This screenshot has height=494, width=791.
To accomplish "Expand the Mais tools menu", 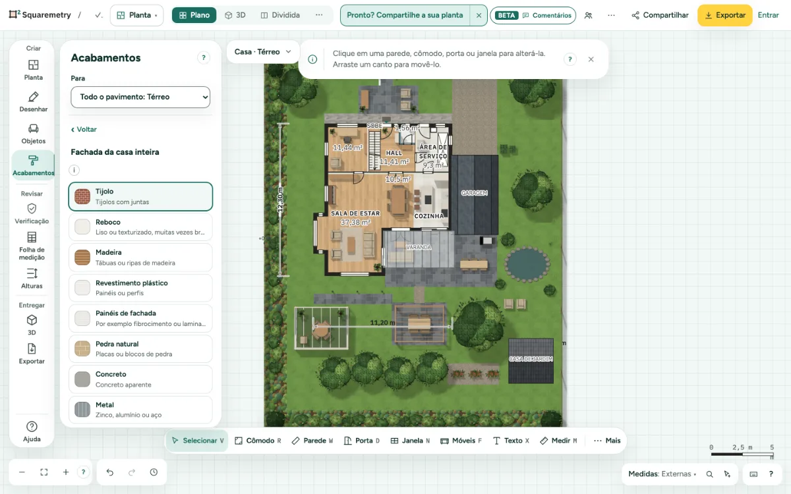I will click(607, 441).
